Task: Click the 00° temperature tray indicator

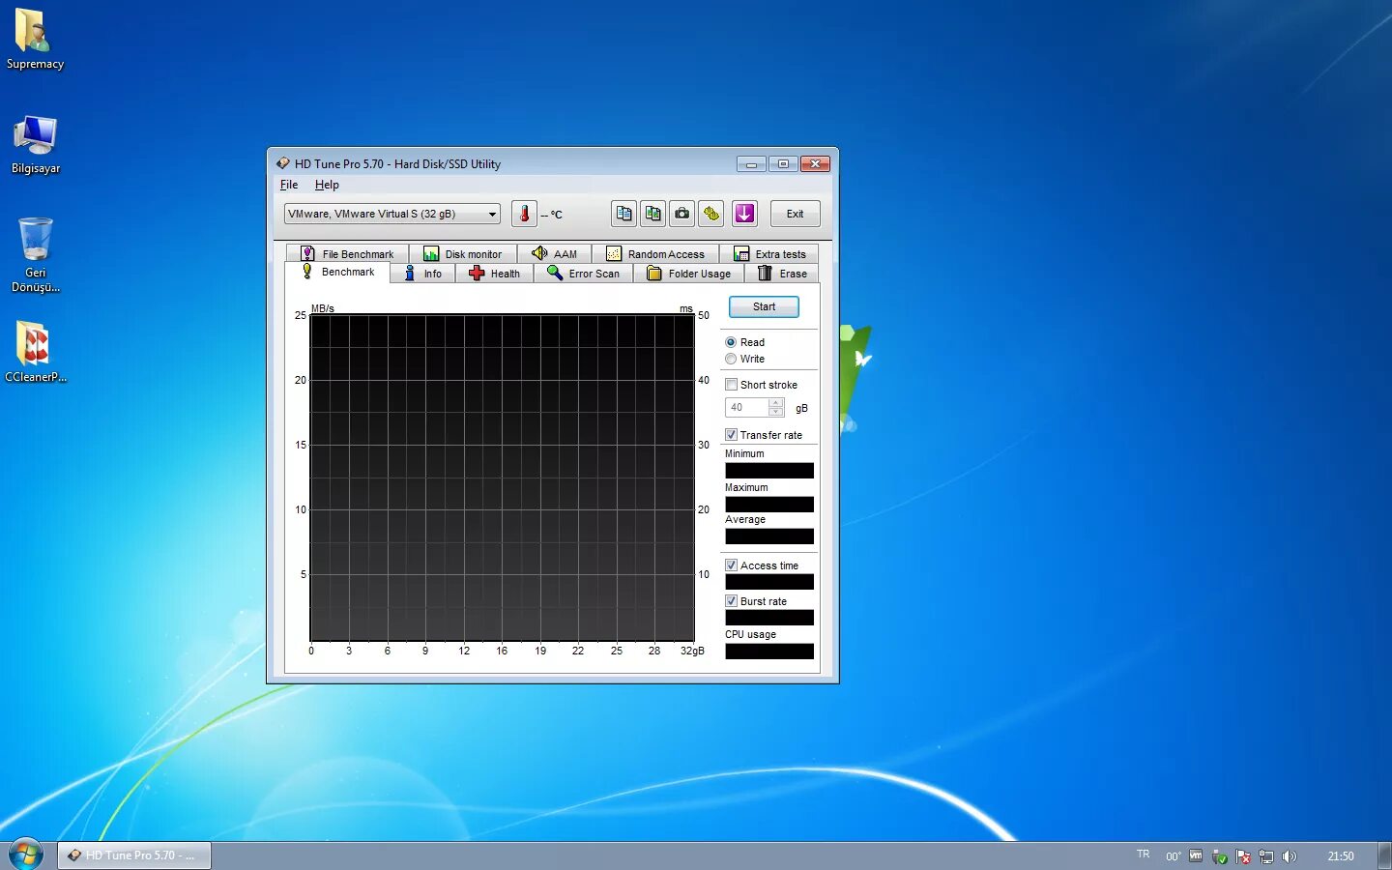Action: 1173,856
